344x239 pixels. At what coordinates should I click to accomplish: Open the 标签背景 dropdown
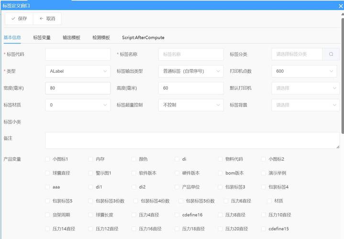click(305, 105)
